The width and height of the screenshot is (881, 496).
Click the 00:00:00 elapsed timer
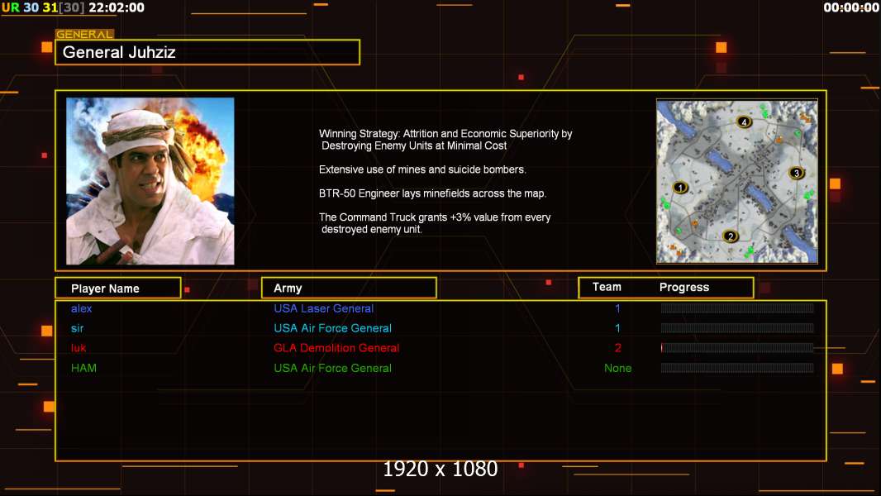tap(851, 7)
